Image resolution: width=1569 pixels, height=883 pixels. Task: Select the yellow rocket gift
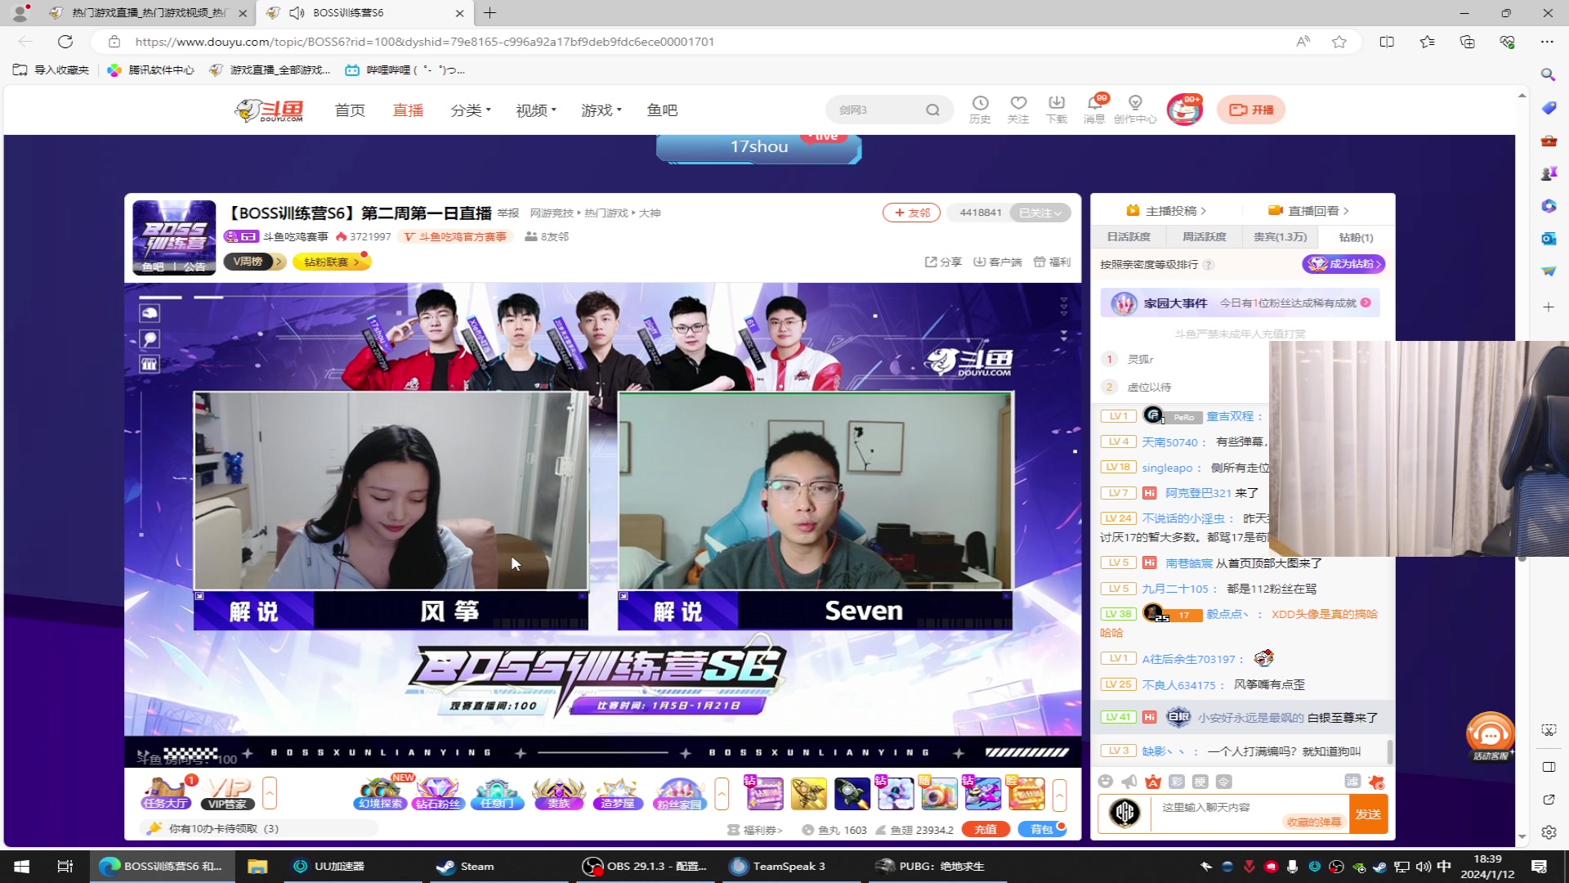[x=807, y=793]
